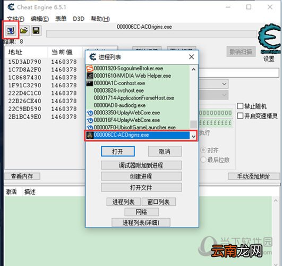Select address row 1F91C3290
This screenshot has height=266, width=282.
(43, 85)
